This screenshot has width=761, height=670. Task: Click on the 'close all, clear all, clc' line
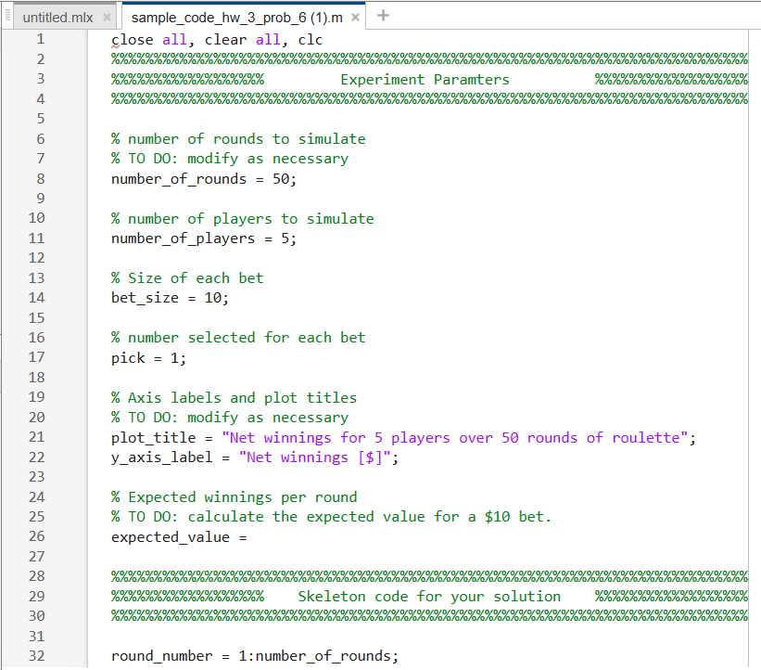point(217,39)
